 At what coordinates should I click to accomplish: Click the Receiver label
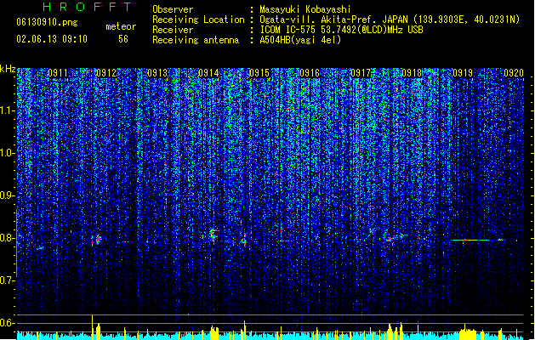point(173,30)
